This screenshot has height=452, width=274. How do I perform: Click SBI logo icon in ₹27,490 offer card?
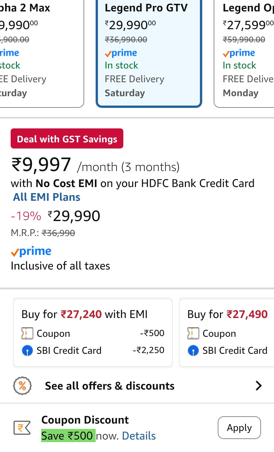pyautogui.click(x=193, y=350)
